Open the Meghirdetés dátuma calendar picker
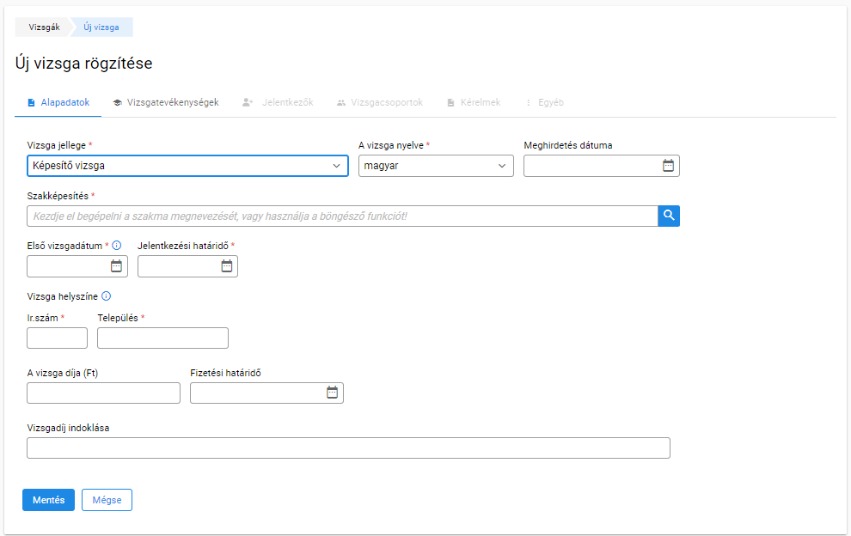This screenshot has width=851, height=536. click(668, 166)
